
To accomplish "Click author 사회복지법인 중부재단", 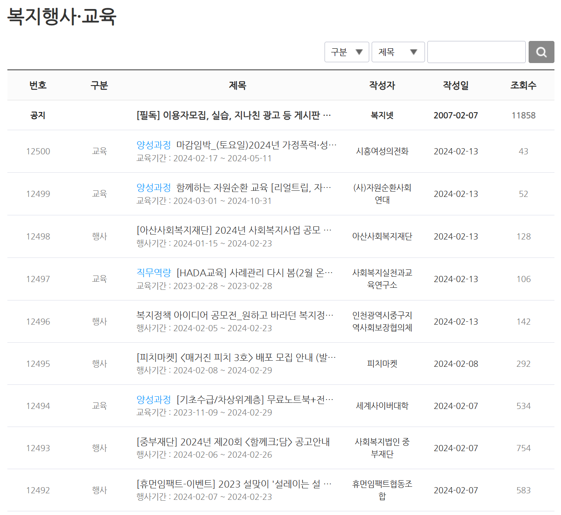I will tap(382, 448).
